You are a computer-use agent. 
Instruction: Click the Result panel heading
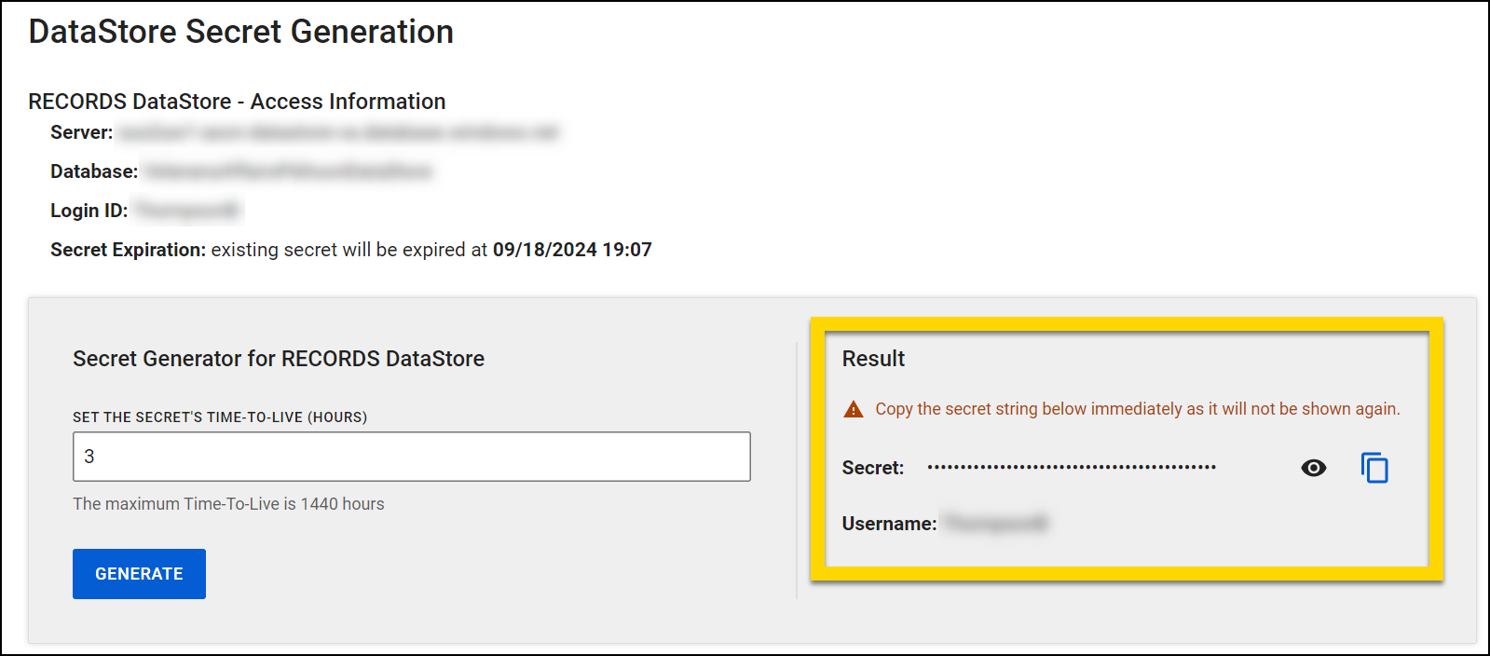(x=873, y=359)
